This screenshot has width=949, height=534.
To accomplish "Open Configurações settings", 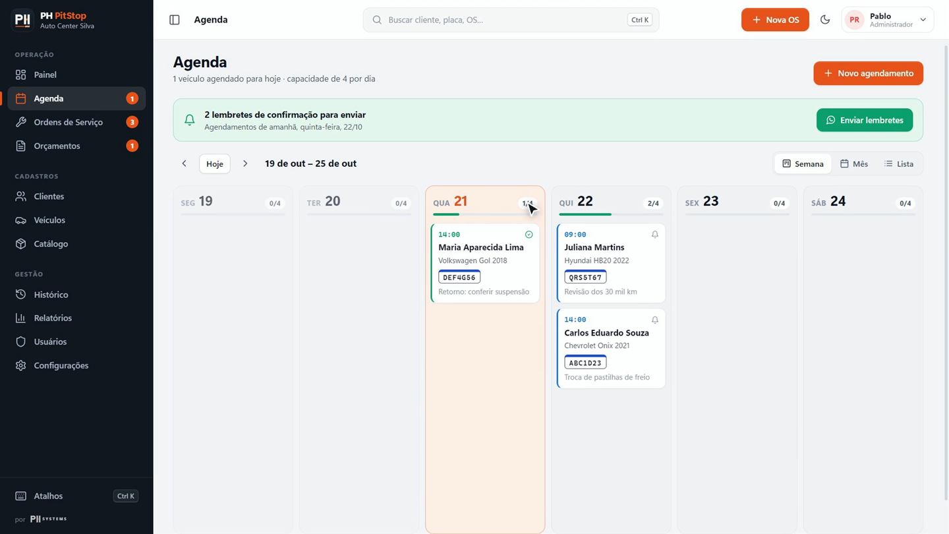I will coord(76,365).
